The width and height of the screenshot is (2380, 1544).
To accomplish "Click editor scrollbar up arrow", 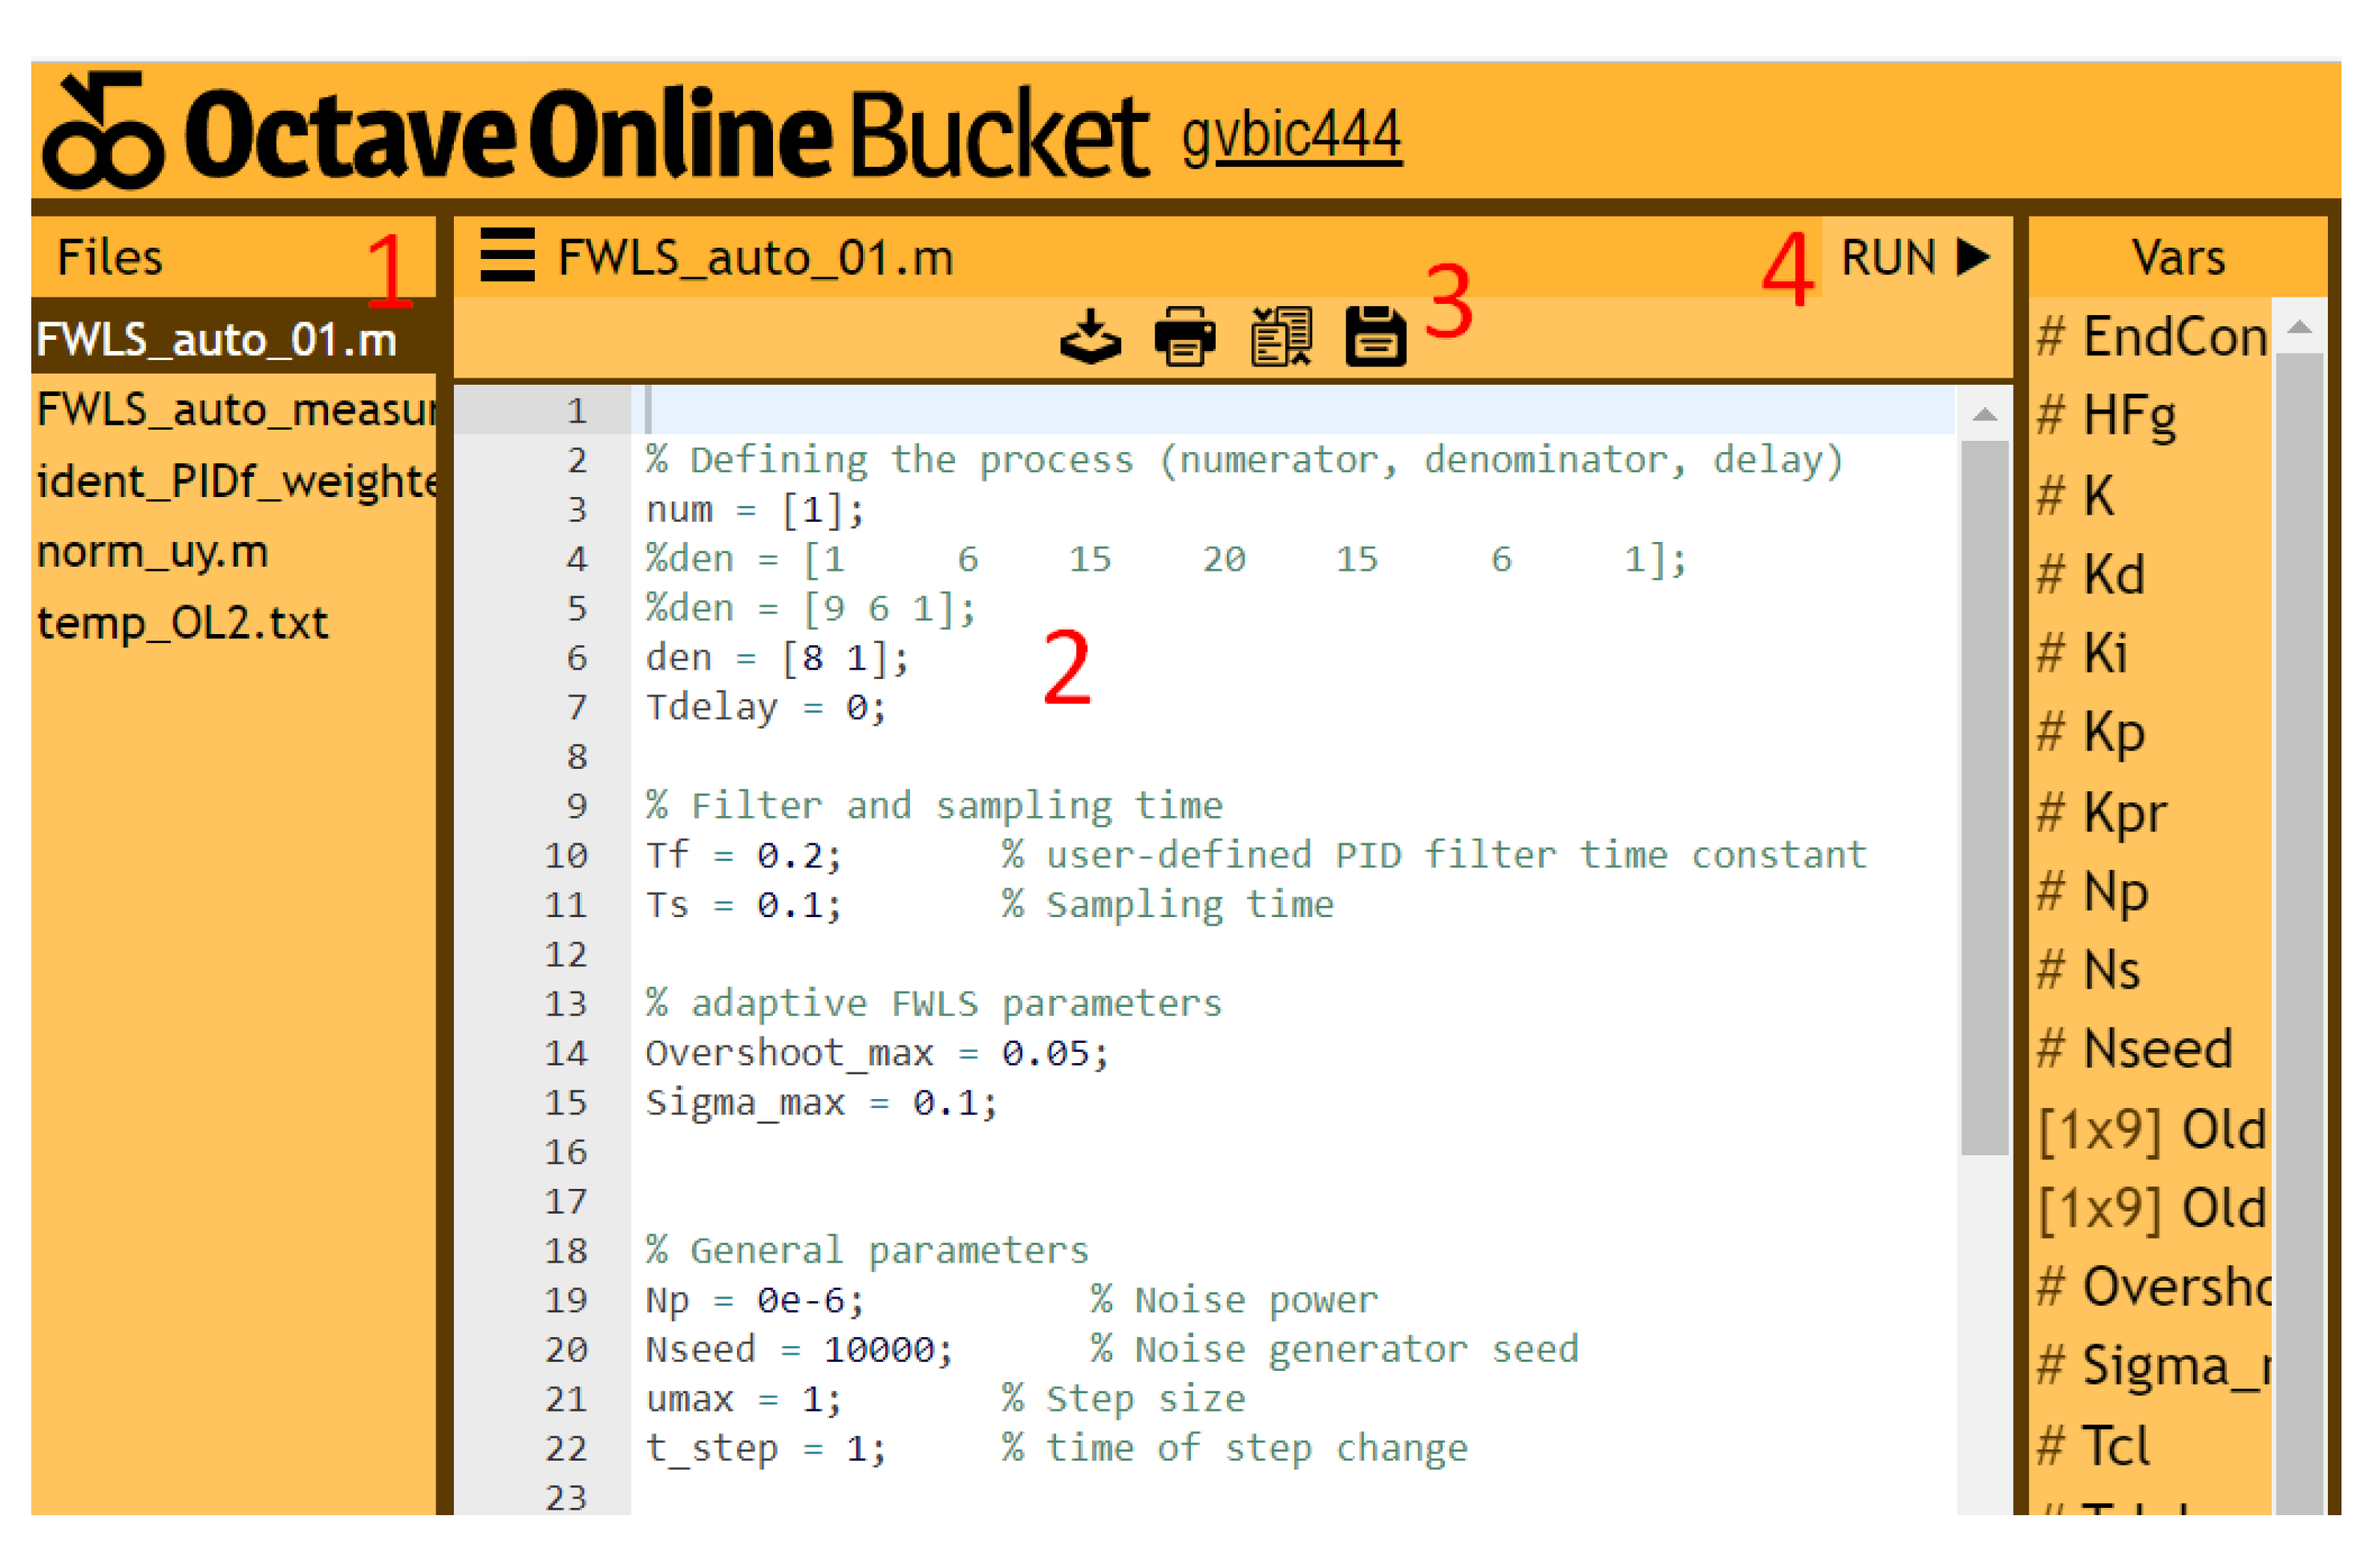I will click(1984, 415).
